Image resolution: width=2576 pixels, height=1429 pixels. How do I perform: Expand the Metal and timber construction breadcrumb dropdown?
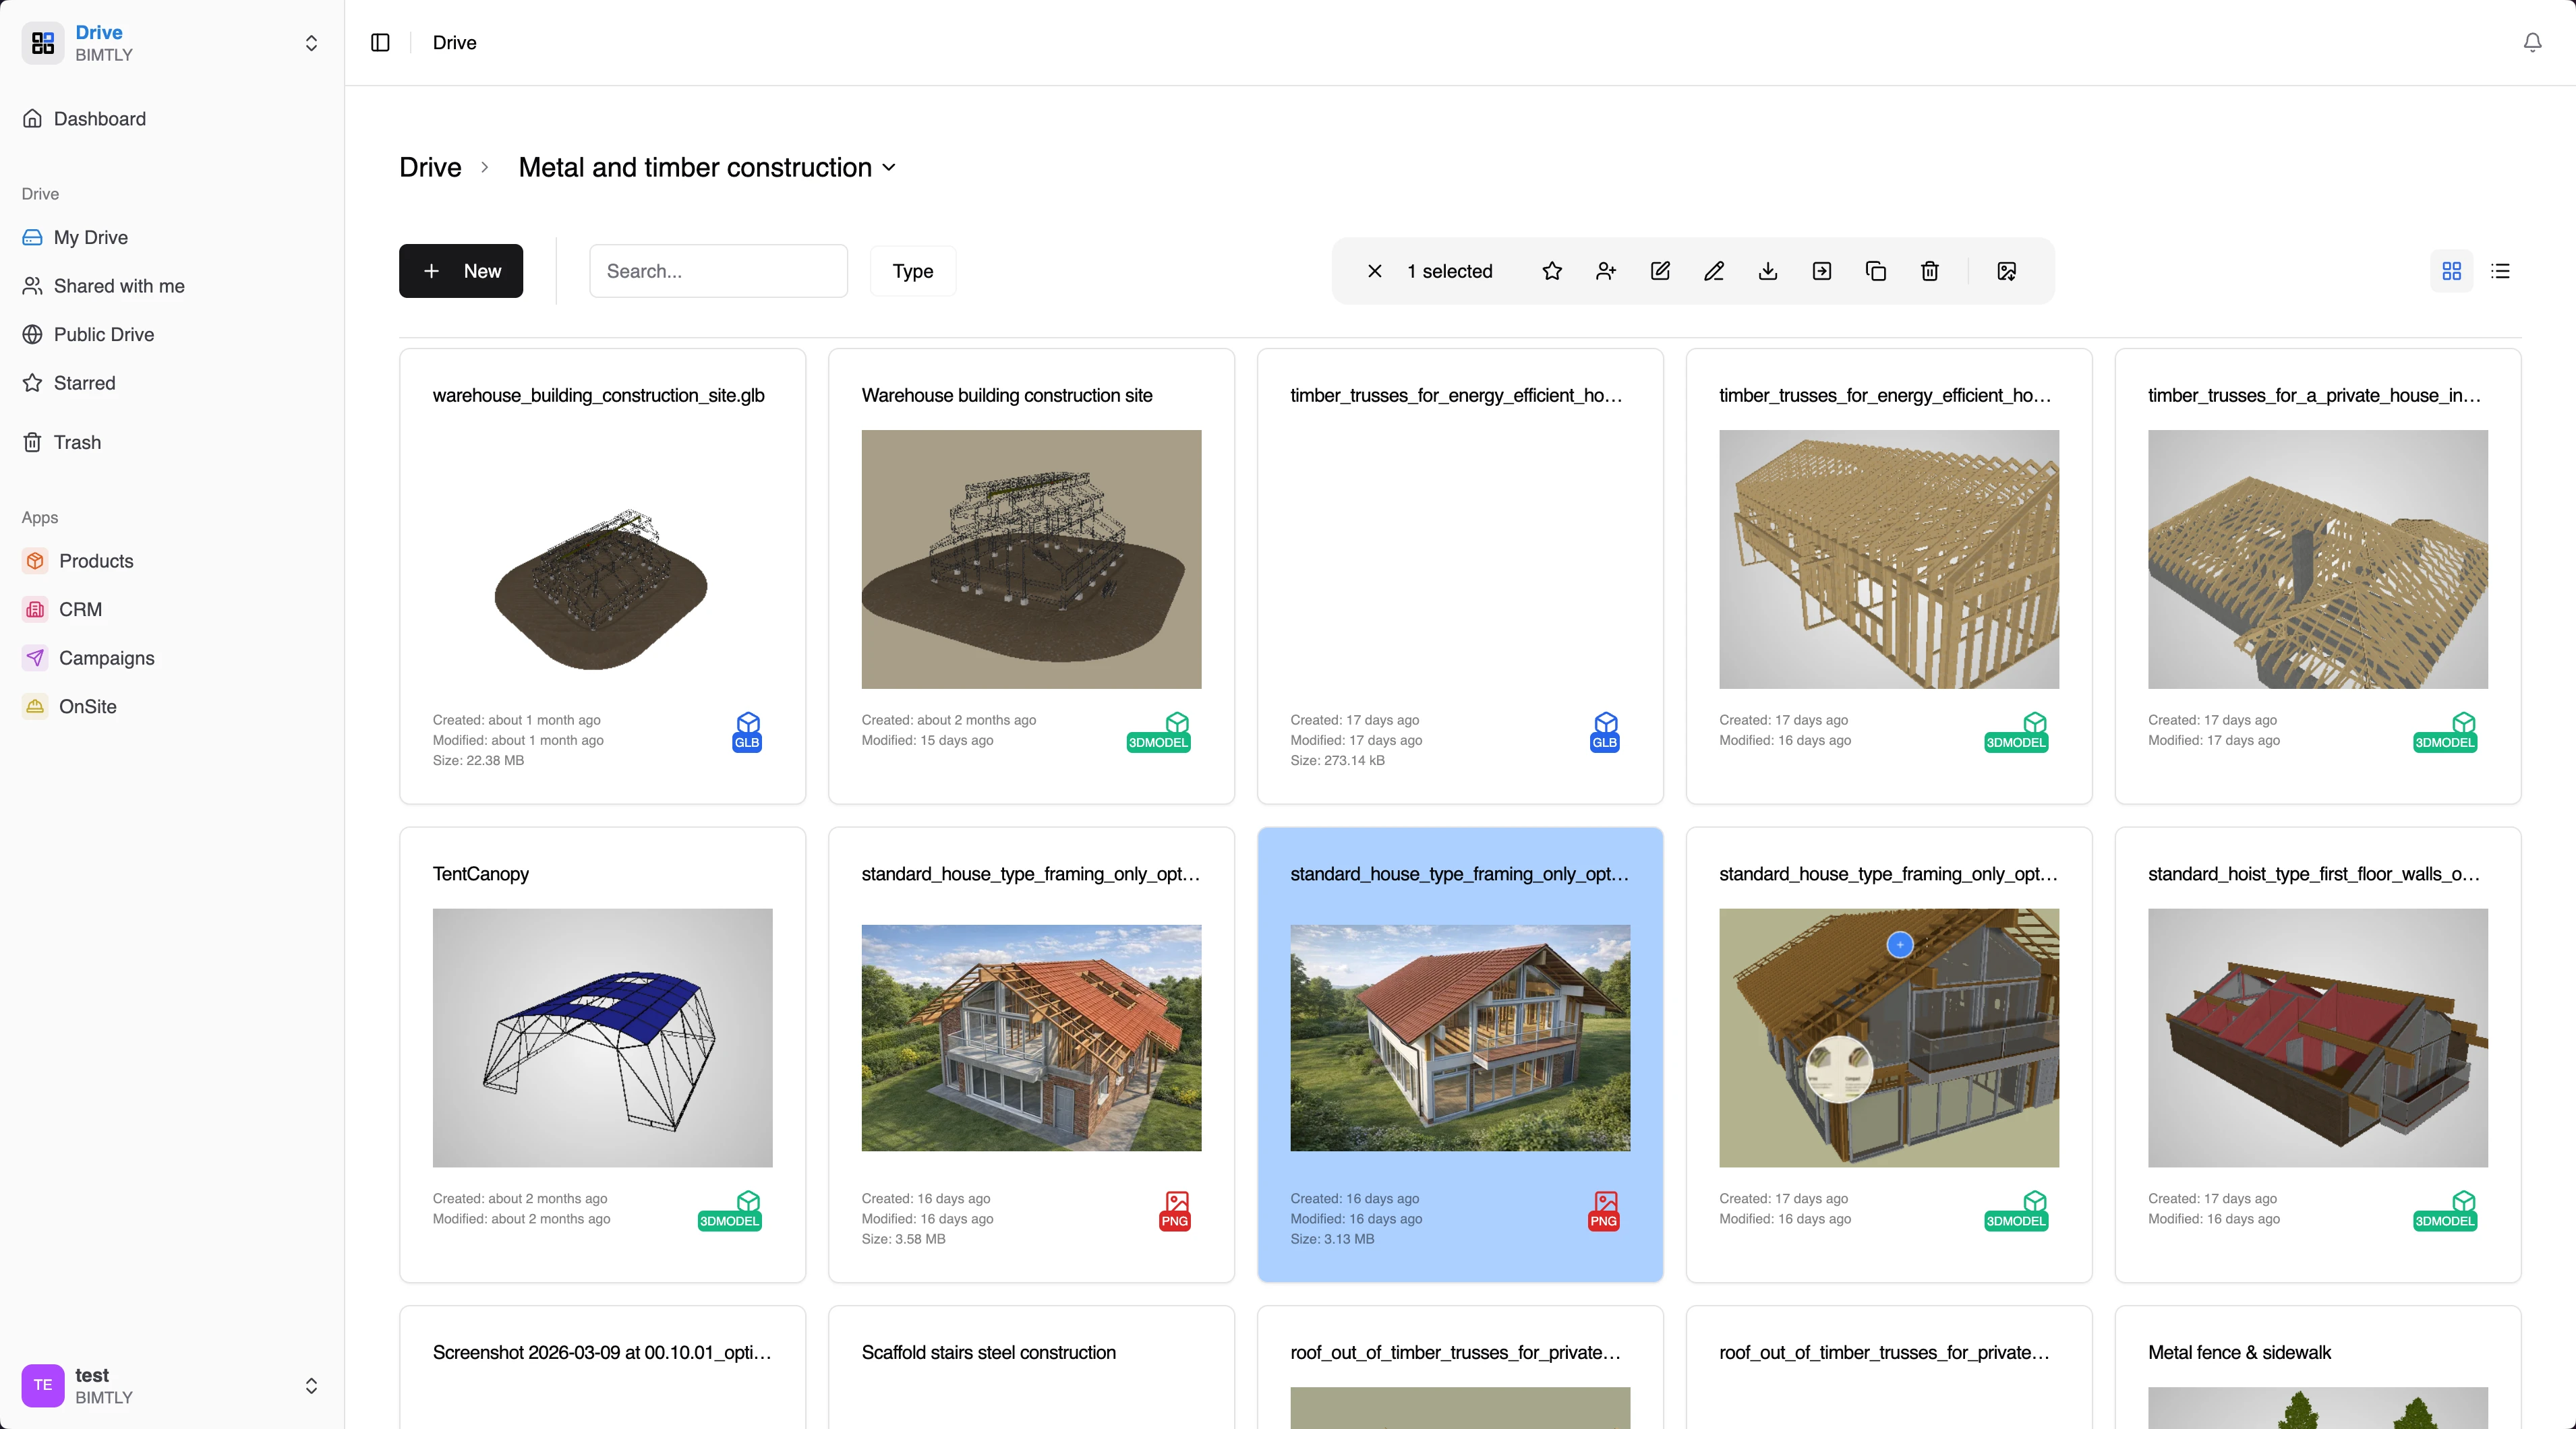(890, 168)
